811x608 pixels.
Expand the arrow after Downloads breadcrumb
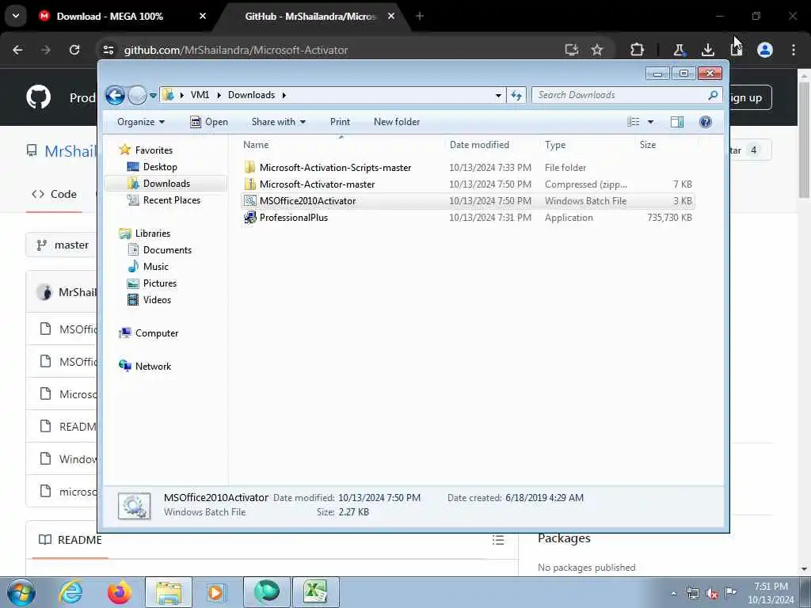(x=284, y=95)
